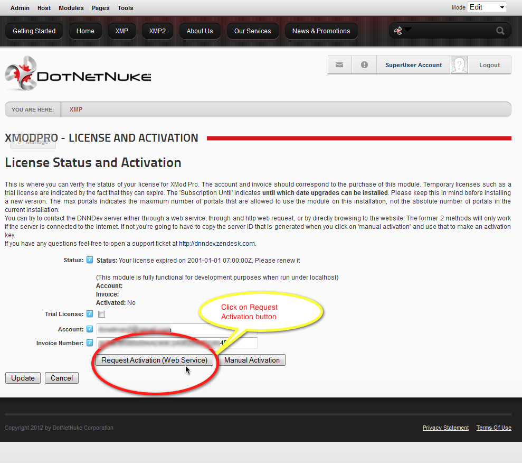Click the help icon beside Invoice Number
This screenshot has height=463, width=522.
pyautogui.click(x=90, y=342)
